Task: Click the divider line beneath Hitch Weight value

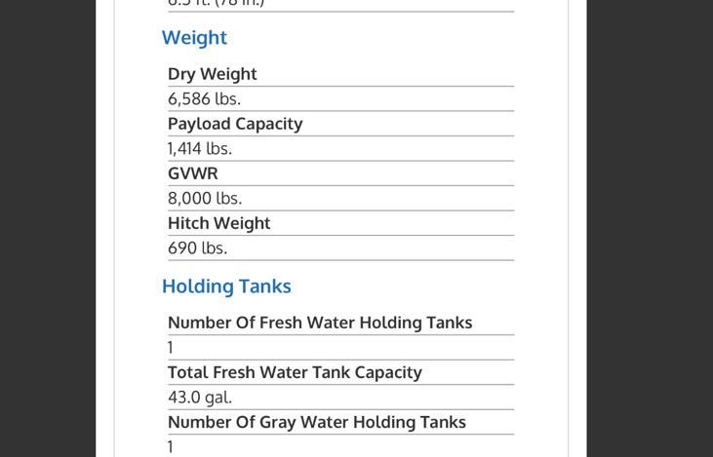Action: (340, 260)
